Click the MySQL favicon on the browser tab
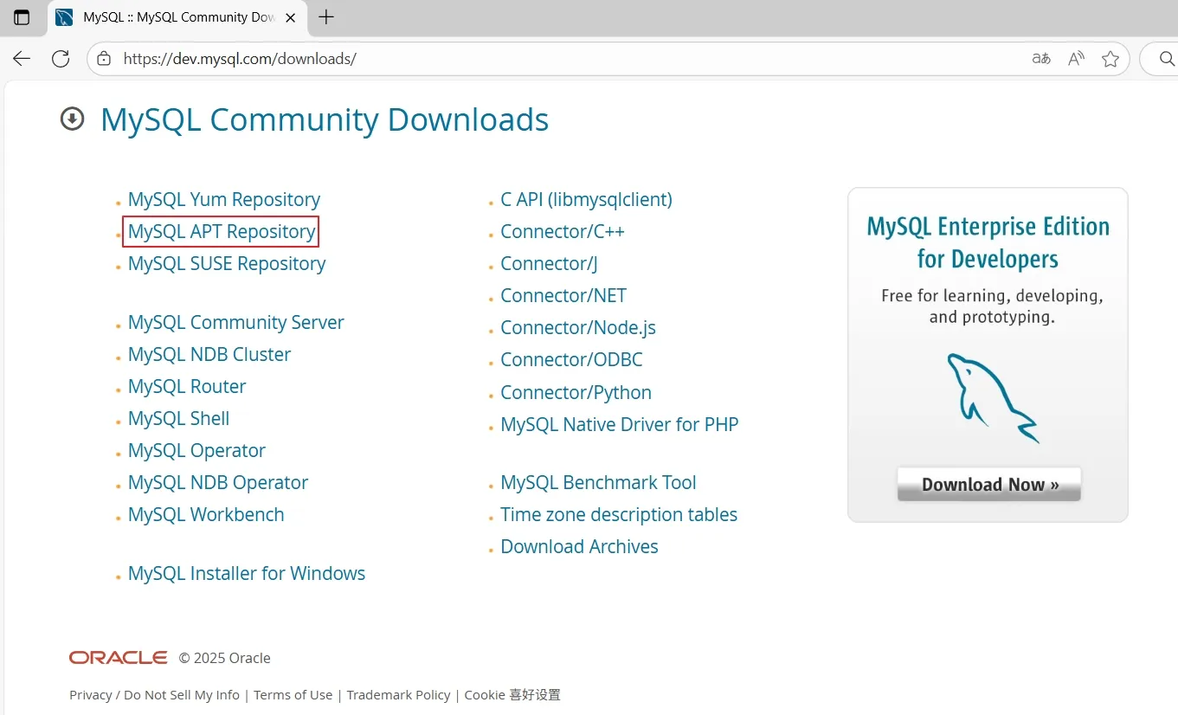This screenshot has height=715, width=1178. pos(64,17)
